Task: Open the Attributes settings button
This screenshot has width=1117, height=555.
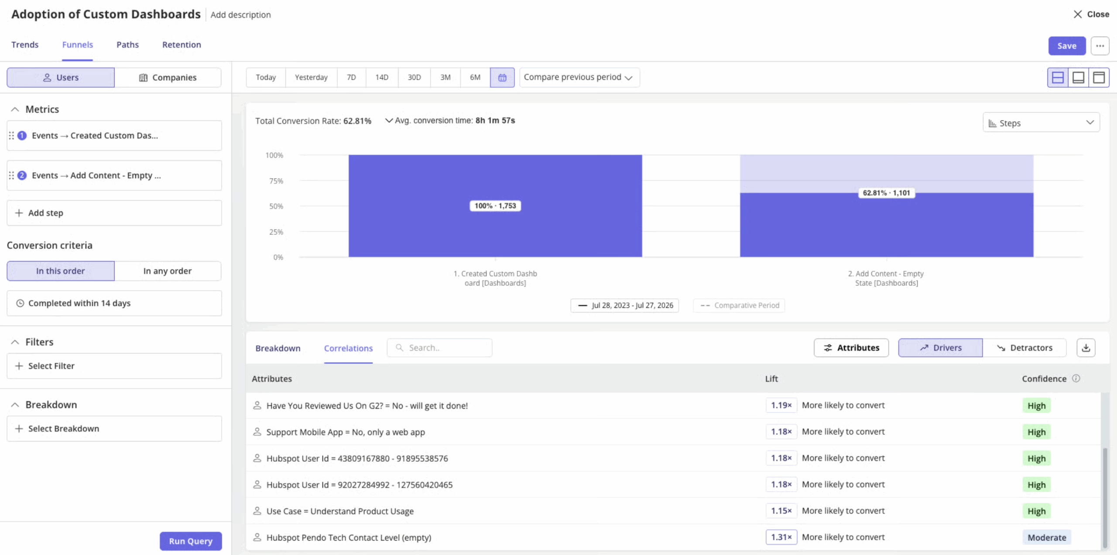Action: [851, 348]
